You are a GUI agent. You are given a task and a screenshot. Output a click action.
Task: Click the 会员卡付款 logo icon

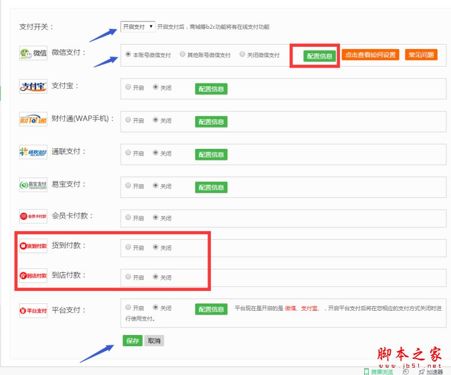(x=33, y=217)
